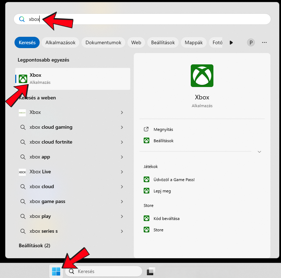Open the three-dots more options menu
The image size is (281, 278).
(264, 42)
